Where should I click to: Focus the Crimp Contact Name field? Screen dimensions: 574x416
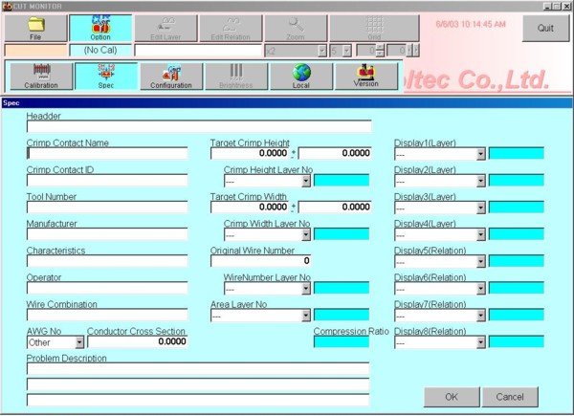pyautogui.click(x=107, y=153)
